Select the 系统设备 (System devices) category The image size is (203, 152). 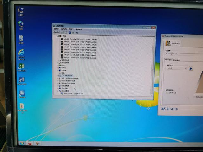(x=64, y=88)
